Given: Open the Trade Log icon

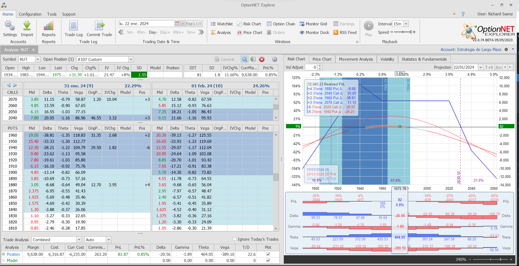Looking at the screenshot, I should pos(74,26).
